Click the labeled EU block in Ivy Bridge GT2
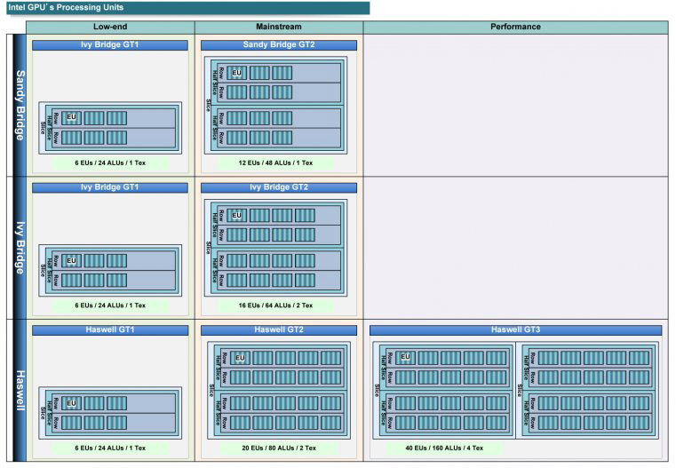676x468 pixels. pos(237,215)
